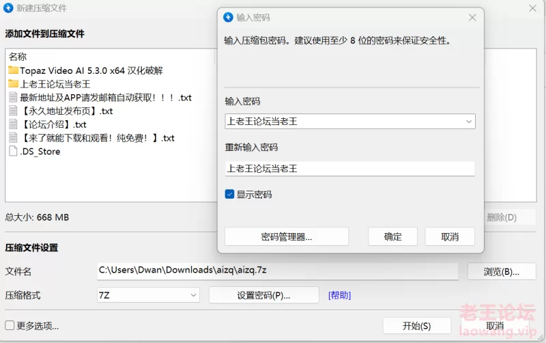Image resolution: width=546 pixels, height=343 pixels.
Task: Confirm password with the 确定 button
Action: [393, 236]
